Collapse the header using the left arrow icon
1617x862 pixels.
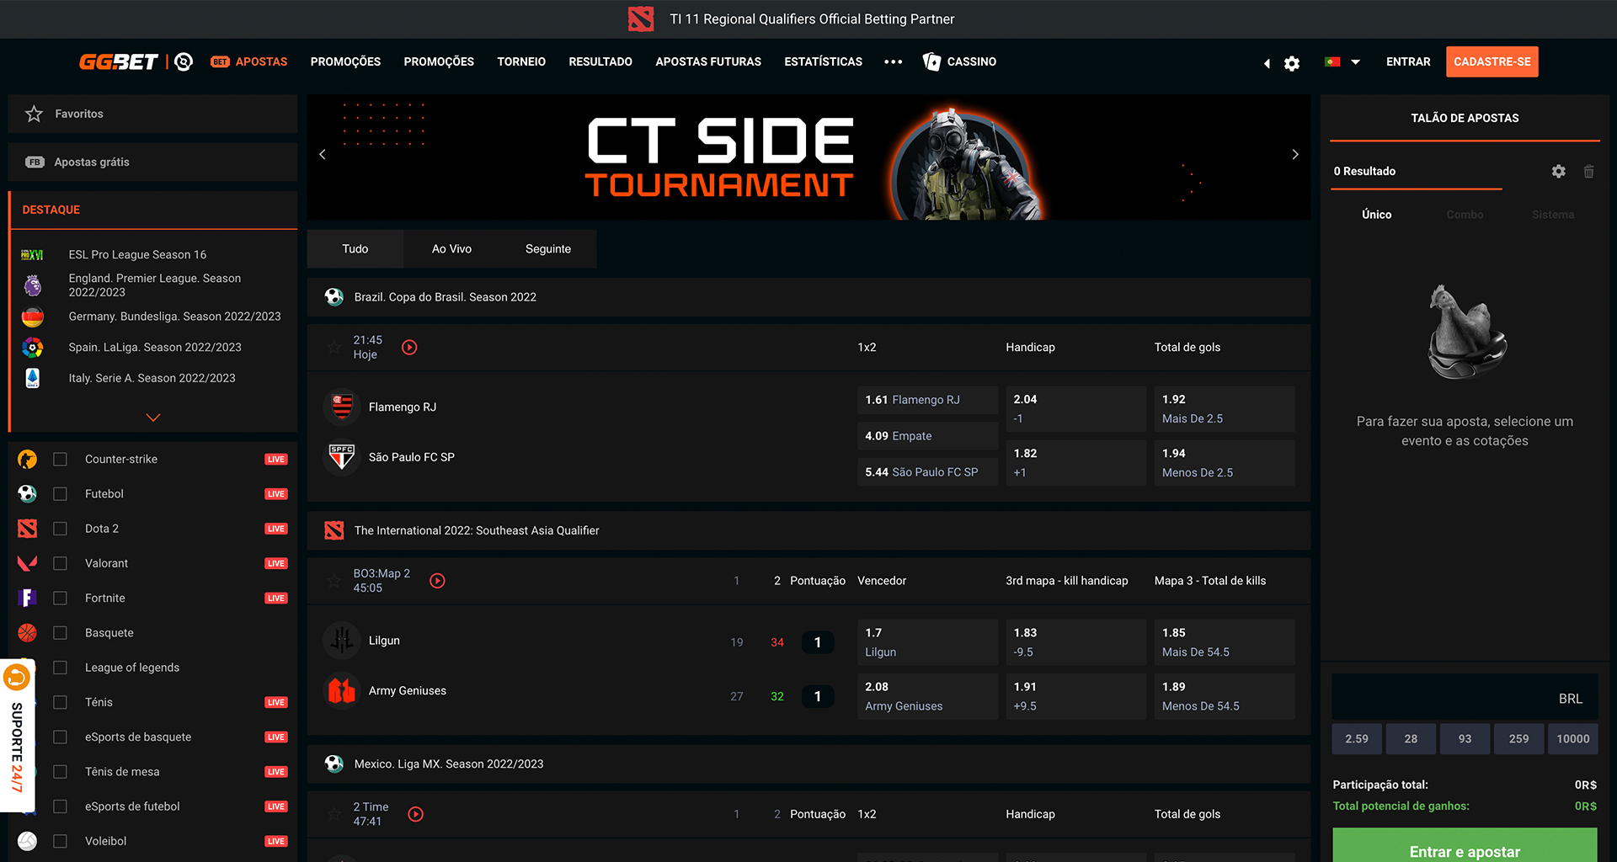pyautogui.click(x=1267, y=63)
